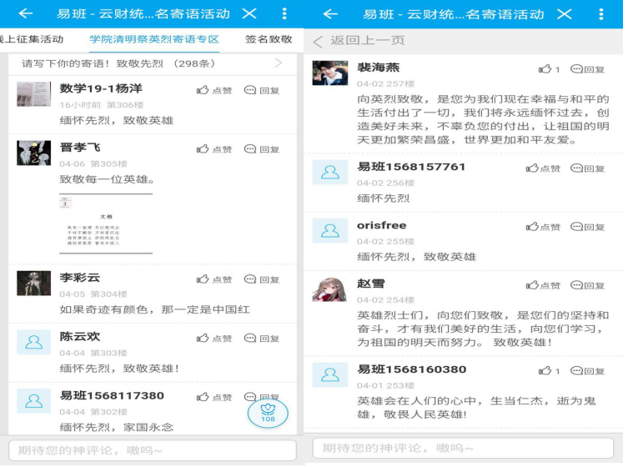This screenshot has height=467, width=628.
Task: Expand the 请写下你的寄语 banner arrow
Action: (x=279, y=63)
